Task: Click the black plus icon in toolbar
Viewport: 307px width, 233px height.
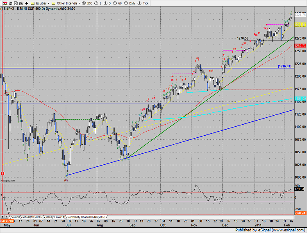Action: pyautogui.click(x=27, y=3)
